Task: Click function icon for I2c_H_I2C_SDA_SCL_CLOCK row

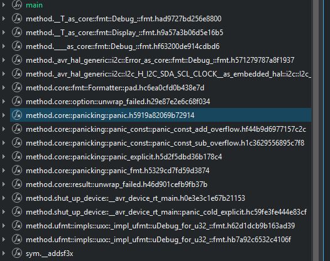Action: pos(17,74)
